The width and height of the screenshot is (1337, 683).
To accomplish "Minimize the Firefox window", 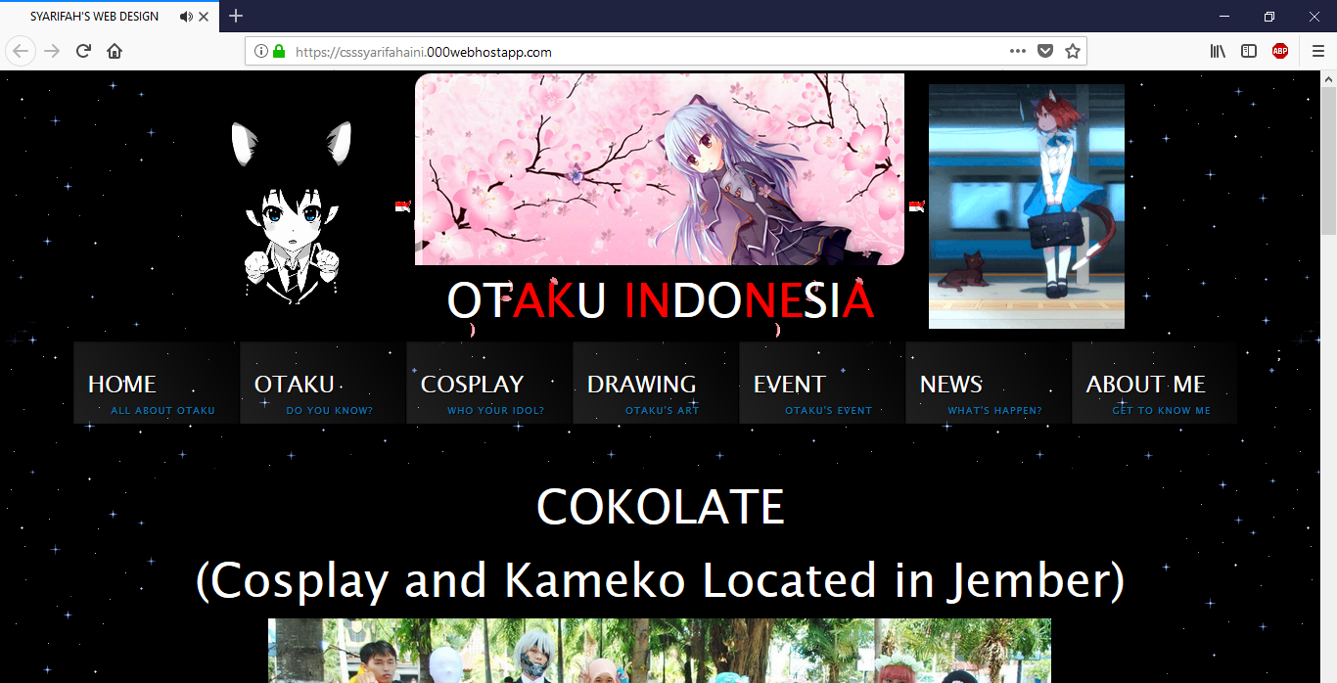I will tap(1224, 17).
